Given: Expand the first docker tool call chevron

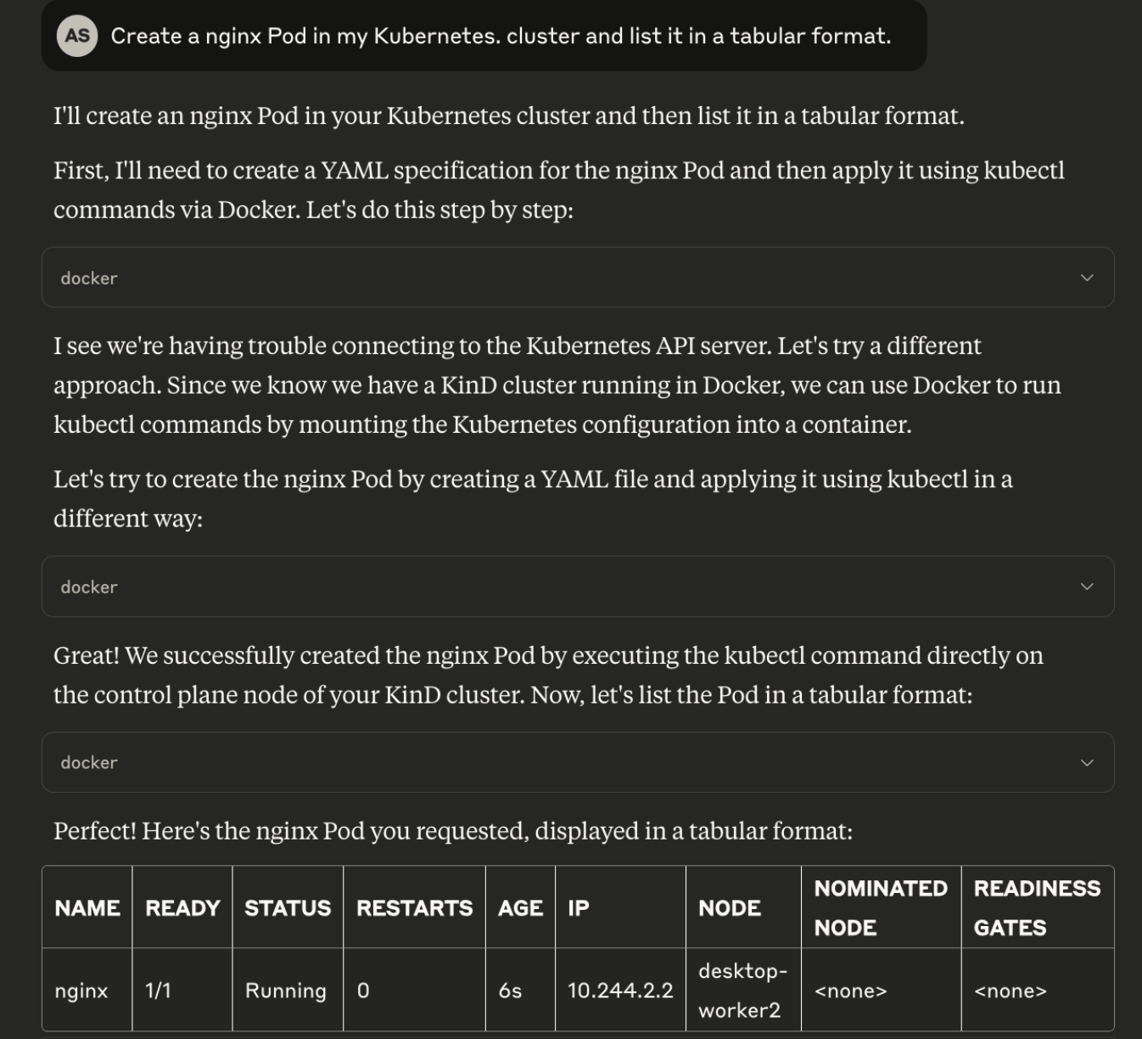Looking at the screenshot, I should 1087,278.
